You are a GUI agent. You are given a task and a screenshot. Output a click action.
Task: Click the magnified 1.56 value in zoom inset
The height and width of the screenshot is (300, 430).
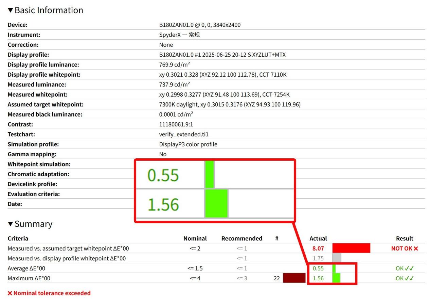(x=163, y=205)
